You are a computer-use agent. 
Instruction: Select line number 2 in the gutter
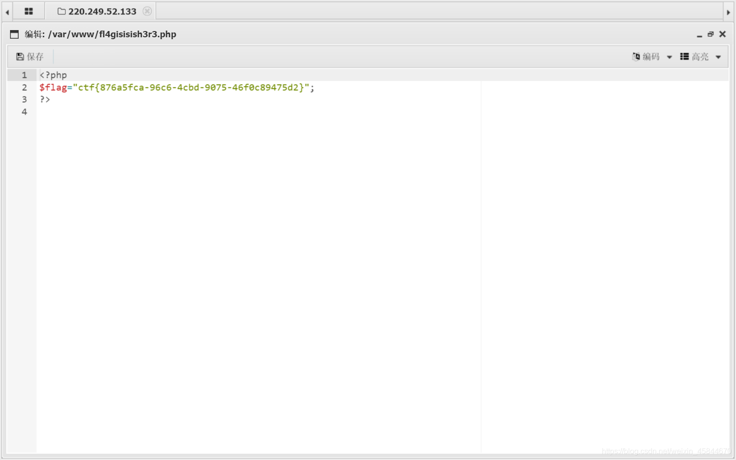click(x=24, y=87)
